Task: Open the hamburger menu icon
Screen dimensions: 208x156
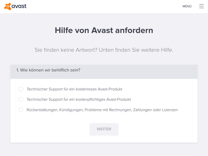Action: pos(201,6)
